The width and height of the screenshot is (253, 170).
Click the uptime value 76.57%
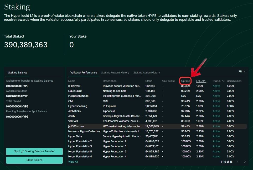185,106
